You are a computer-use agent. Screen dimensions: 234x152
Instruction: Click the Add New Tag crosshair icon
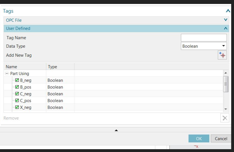pos(222,55)
